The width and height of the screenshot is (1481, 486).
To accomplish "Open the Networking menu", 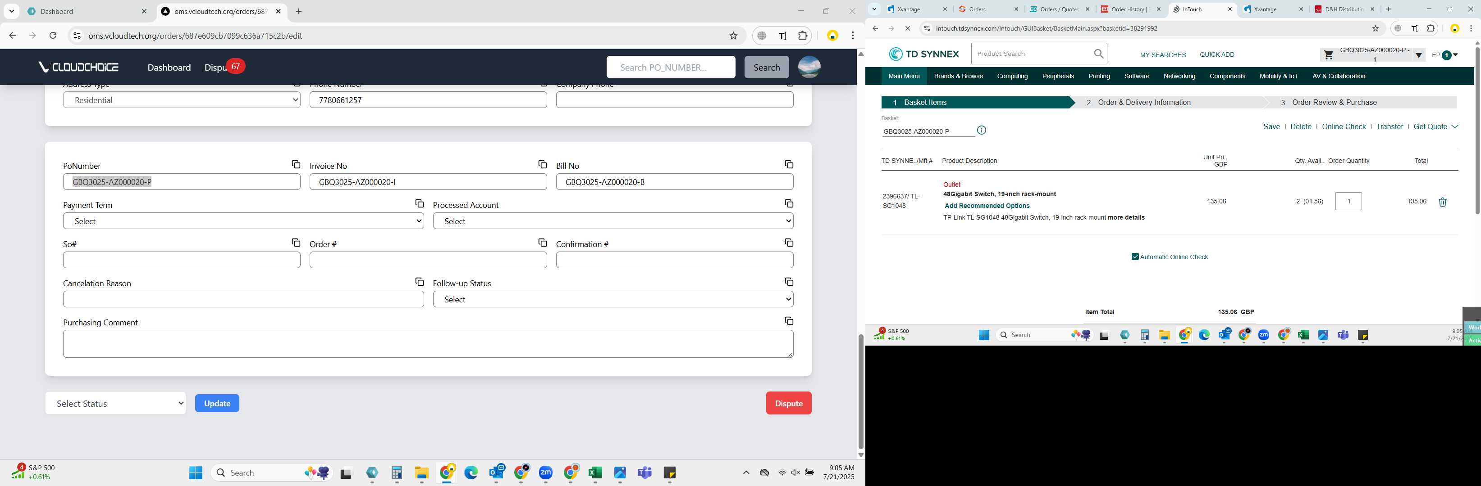I will coord(1179,76).
